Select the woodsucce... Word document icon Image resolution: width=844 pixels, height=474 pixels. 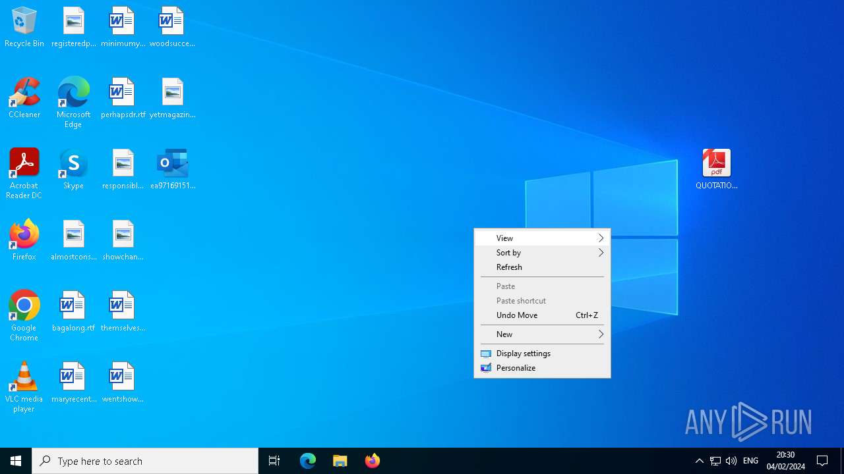coord(172,28)
